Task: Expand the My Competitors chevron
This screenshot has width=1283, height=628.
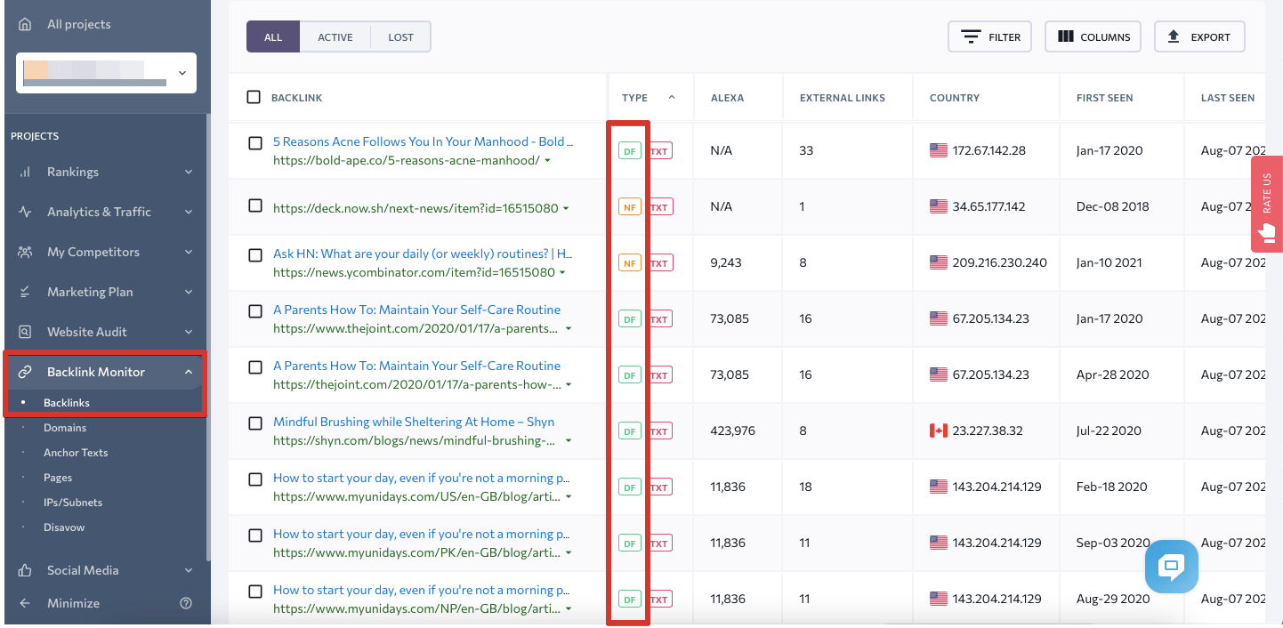Action: (189, 252)
